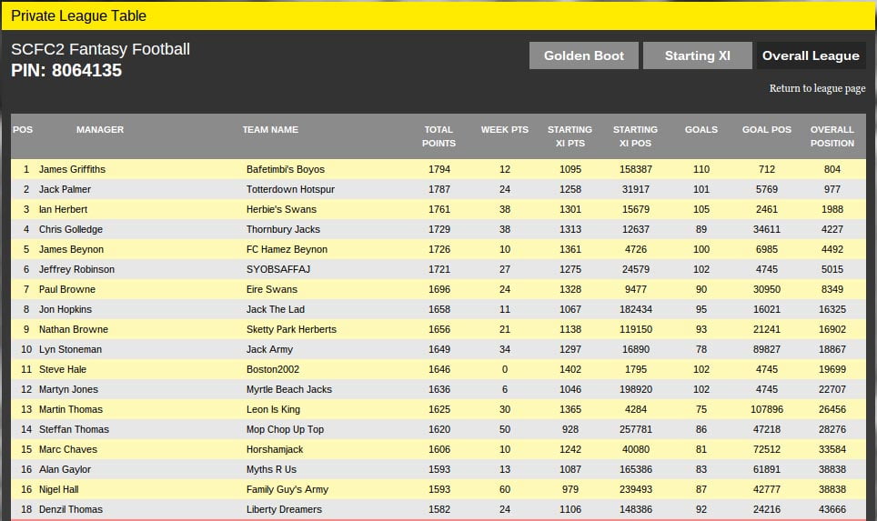Click the Overall Position column header
The height and width of the screenshot is (521, 877).
pyautogui.click(x=832, y=136)
